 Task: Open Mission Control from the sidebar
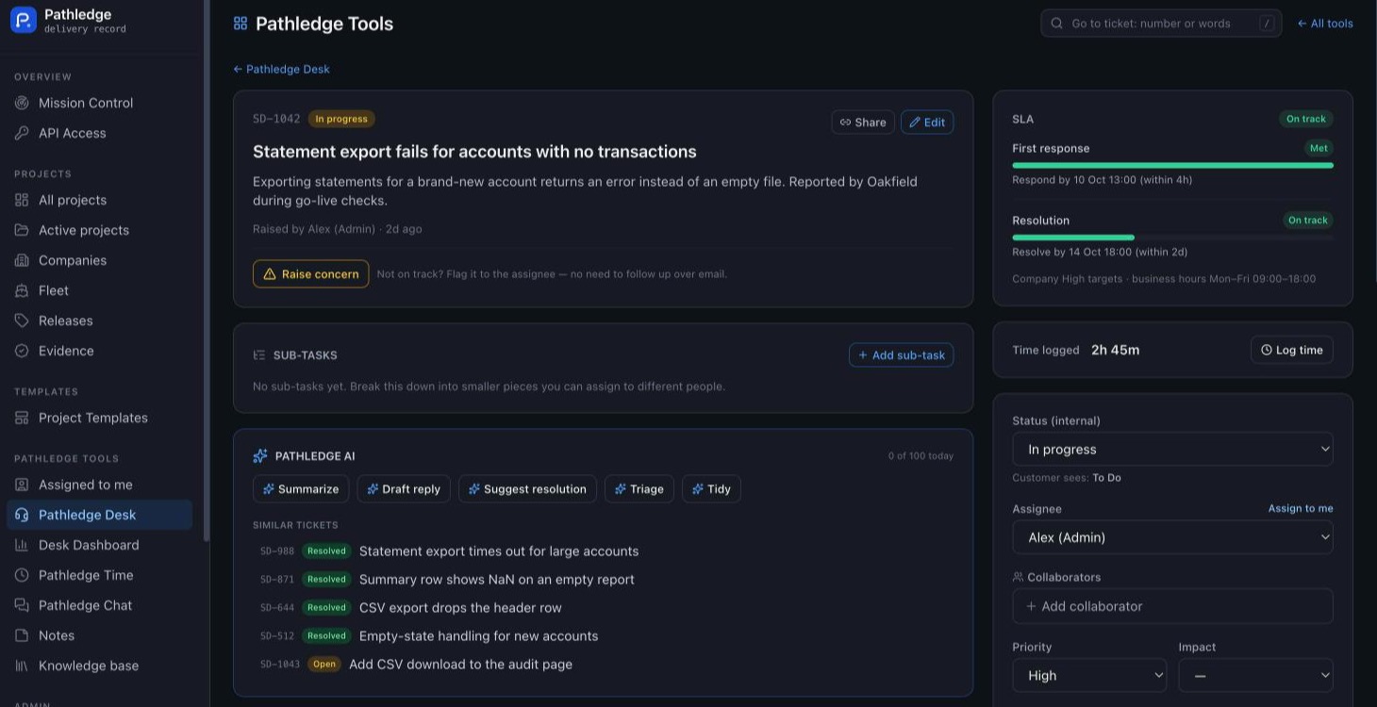point(99,103)
